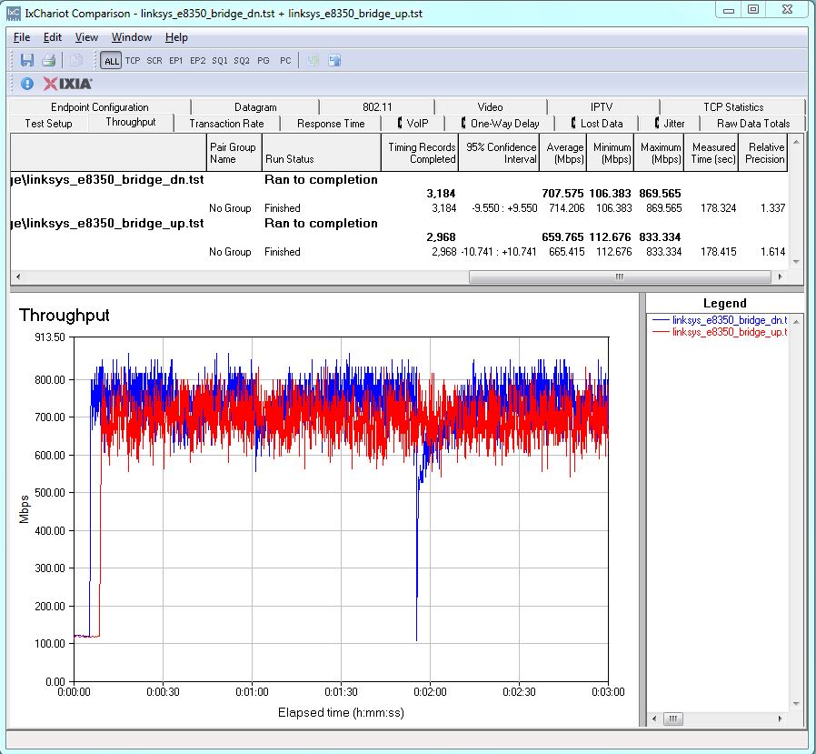Viewport: 816px width, 754px height.
Task: Click the IxChariot application icon in title bar
Action: pos(14,13)
